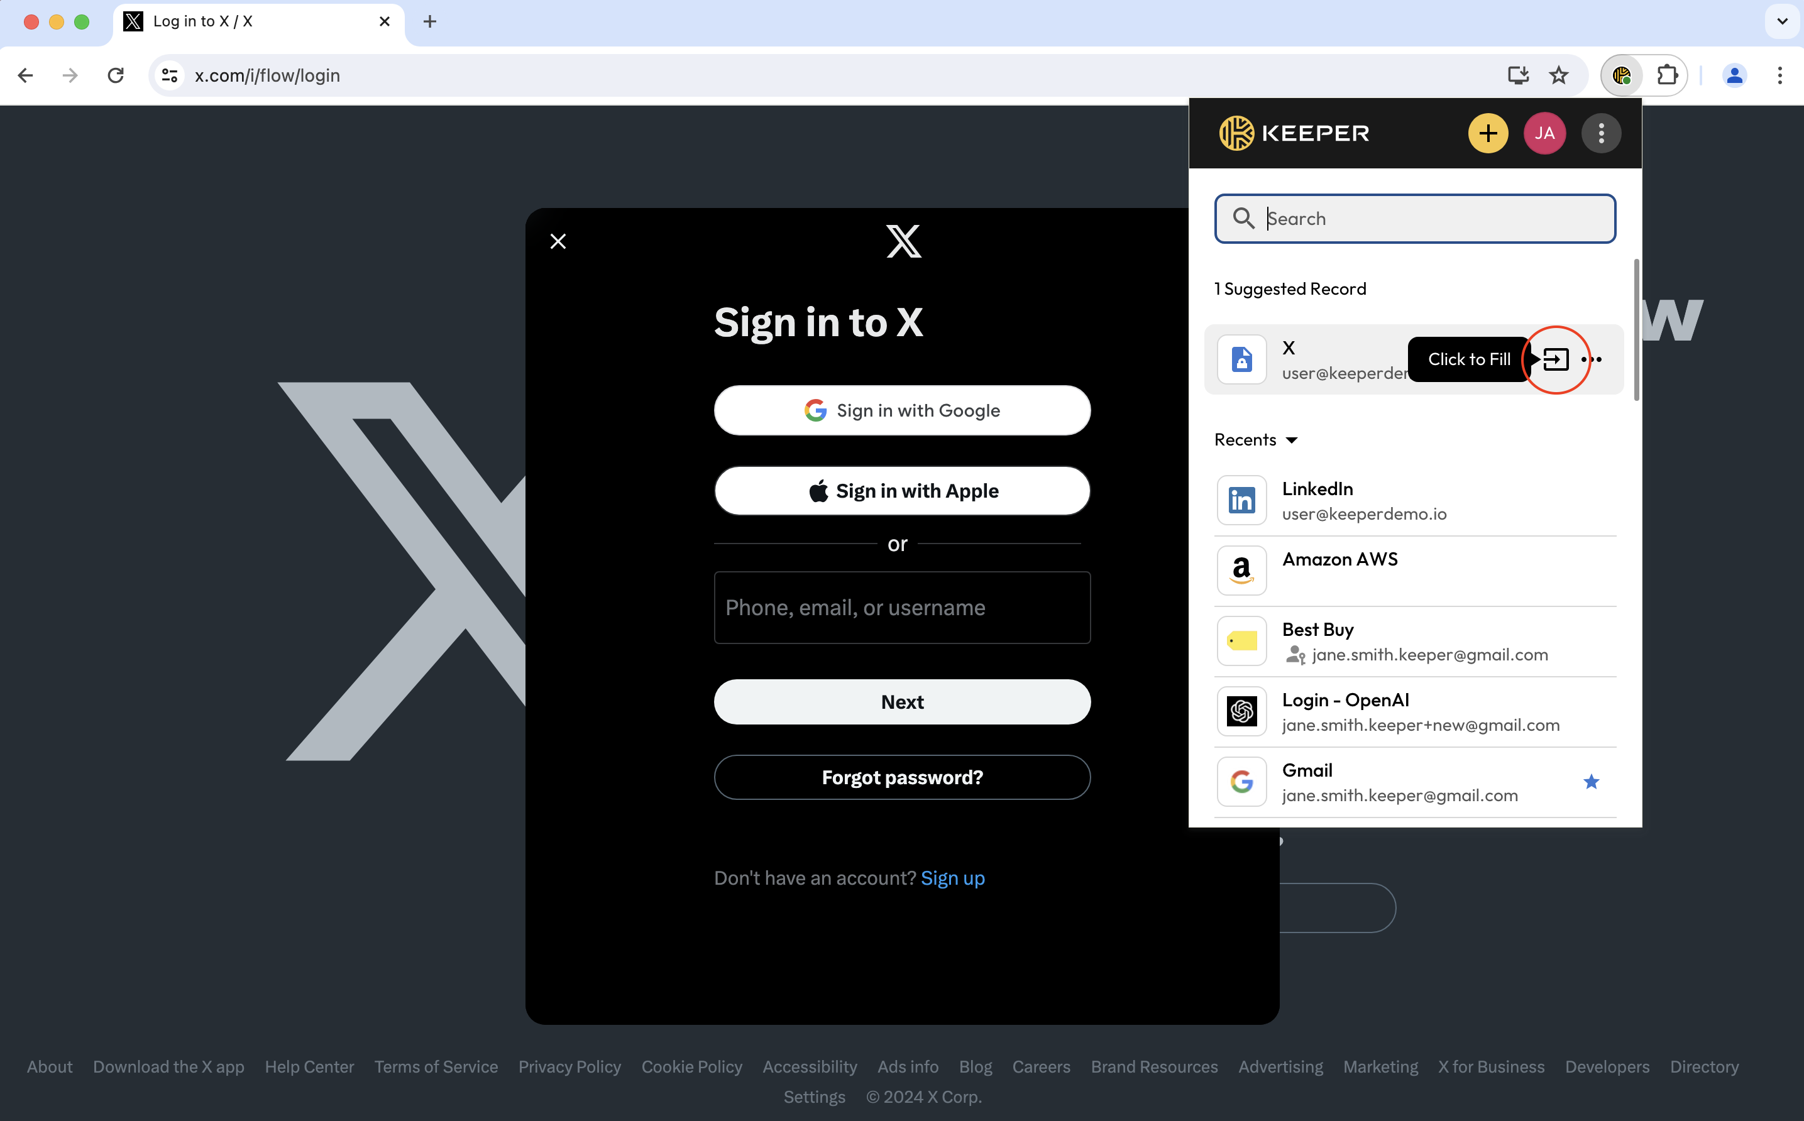Click the Sign up link
Screen dimensions: 1804x1121
tap(952, 878)
